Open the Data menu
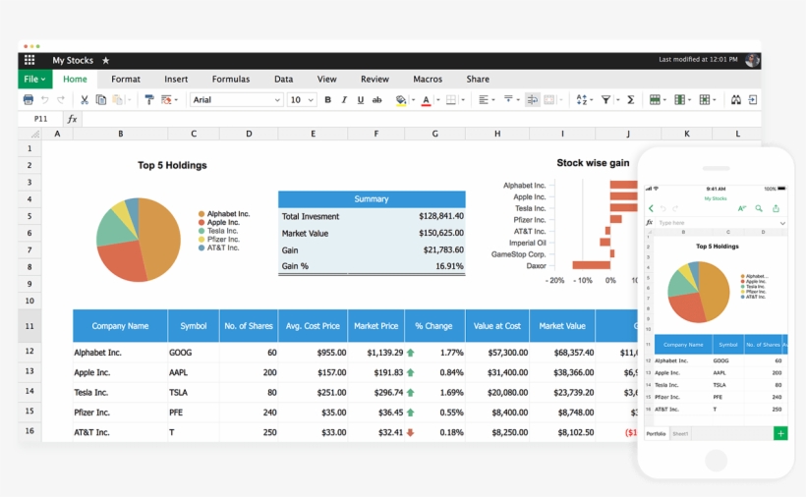This screenshot has width=806, height=497. pyautogui.click(x=283, y=79)
